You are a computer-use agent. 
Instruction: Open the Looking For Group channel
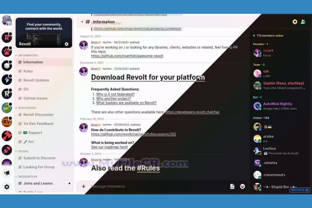pyautogui.click(x=44, y=167)
